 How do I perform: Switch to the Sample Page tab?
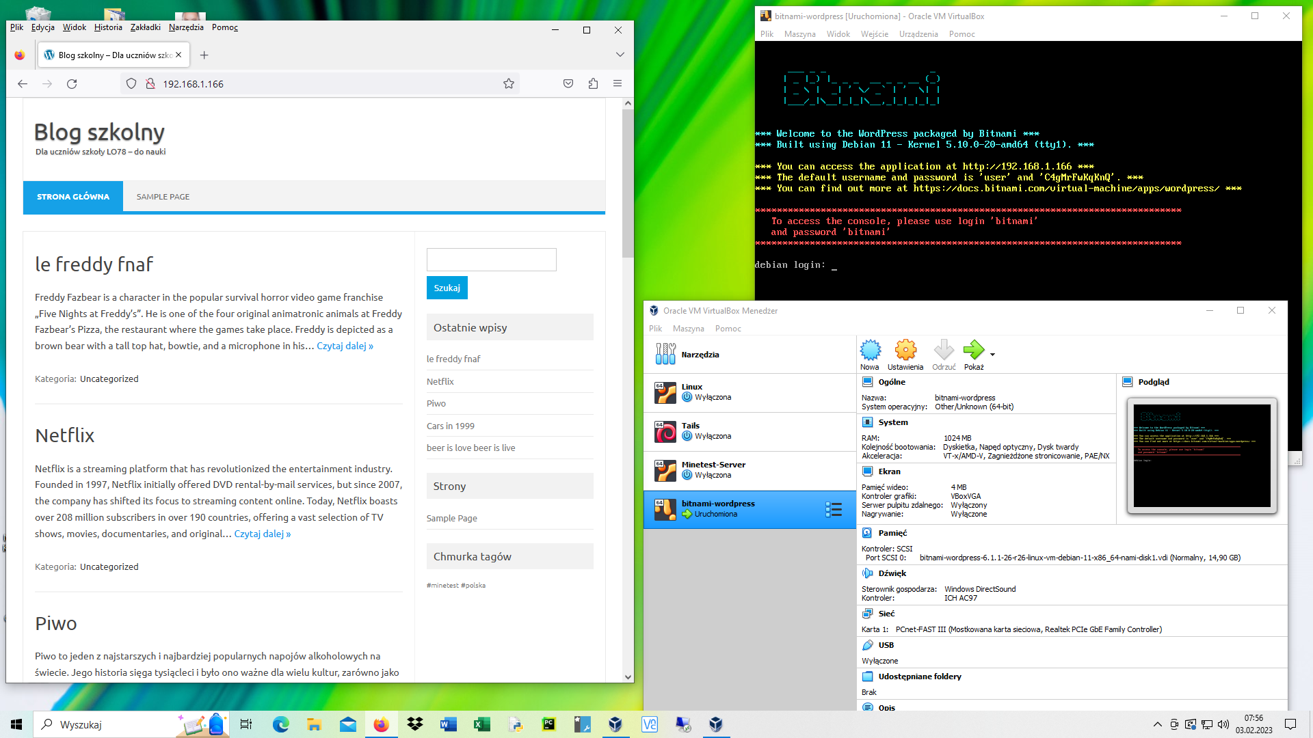pyautogui.click(x=163, y=196)
